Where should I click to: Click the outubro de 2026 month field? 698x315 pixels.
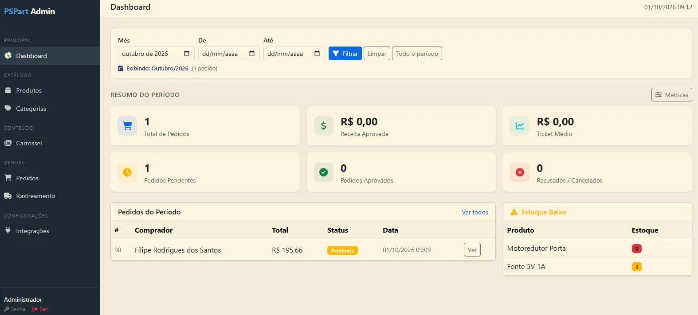[156, 54]
